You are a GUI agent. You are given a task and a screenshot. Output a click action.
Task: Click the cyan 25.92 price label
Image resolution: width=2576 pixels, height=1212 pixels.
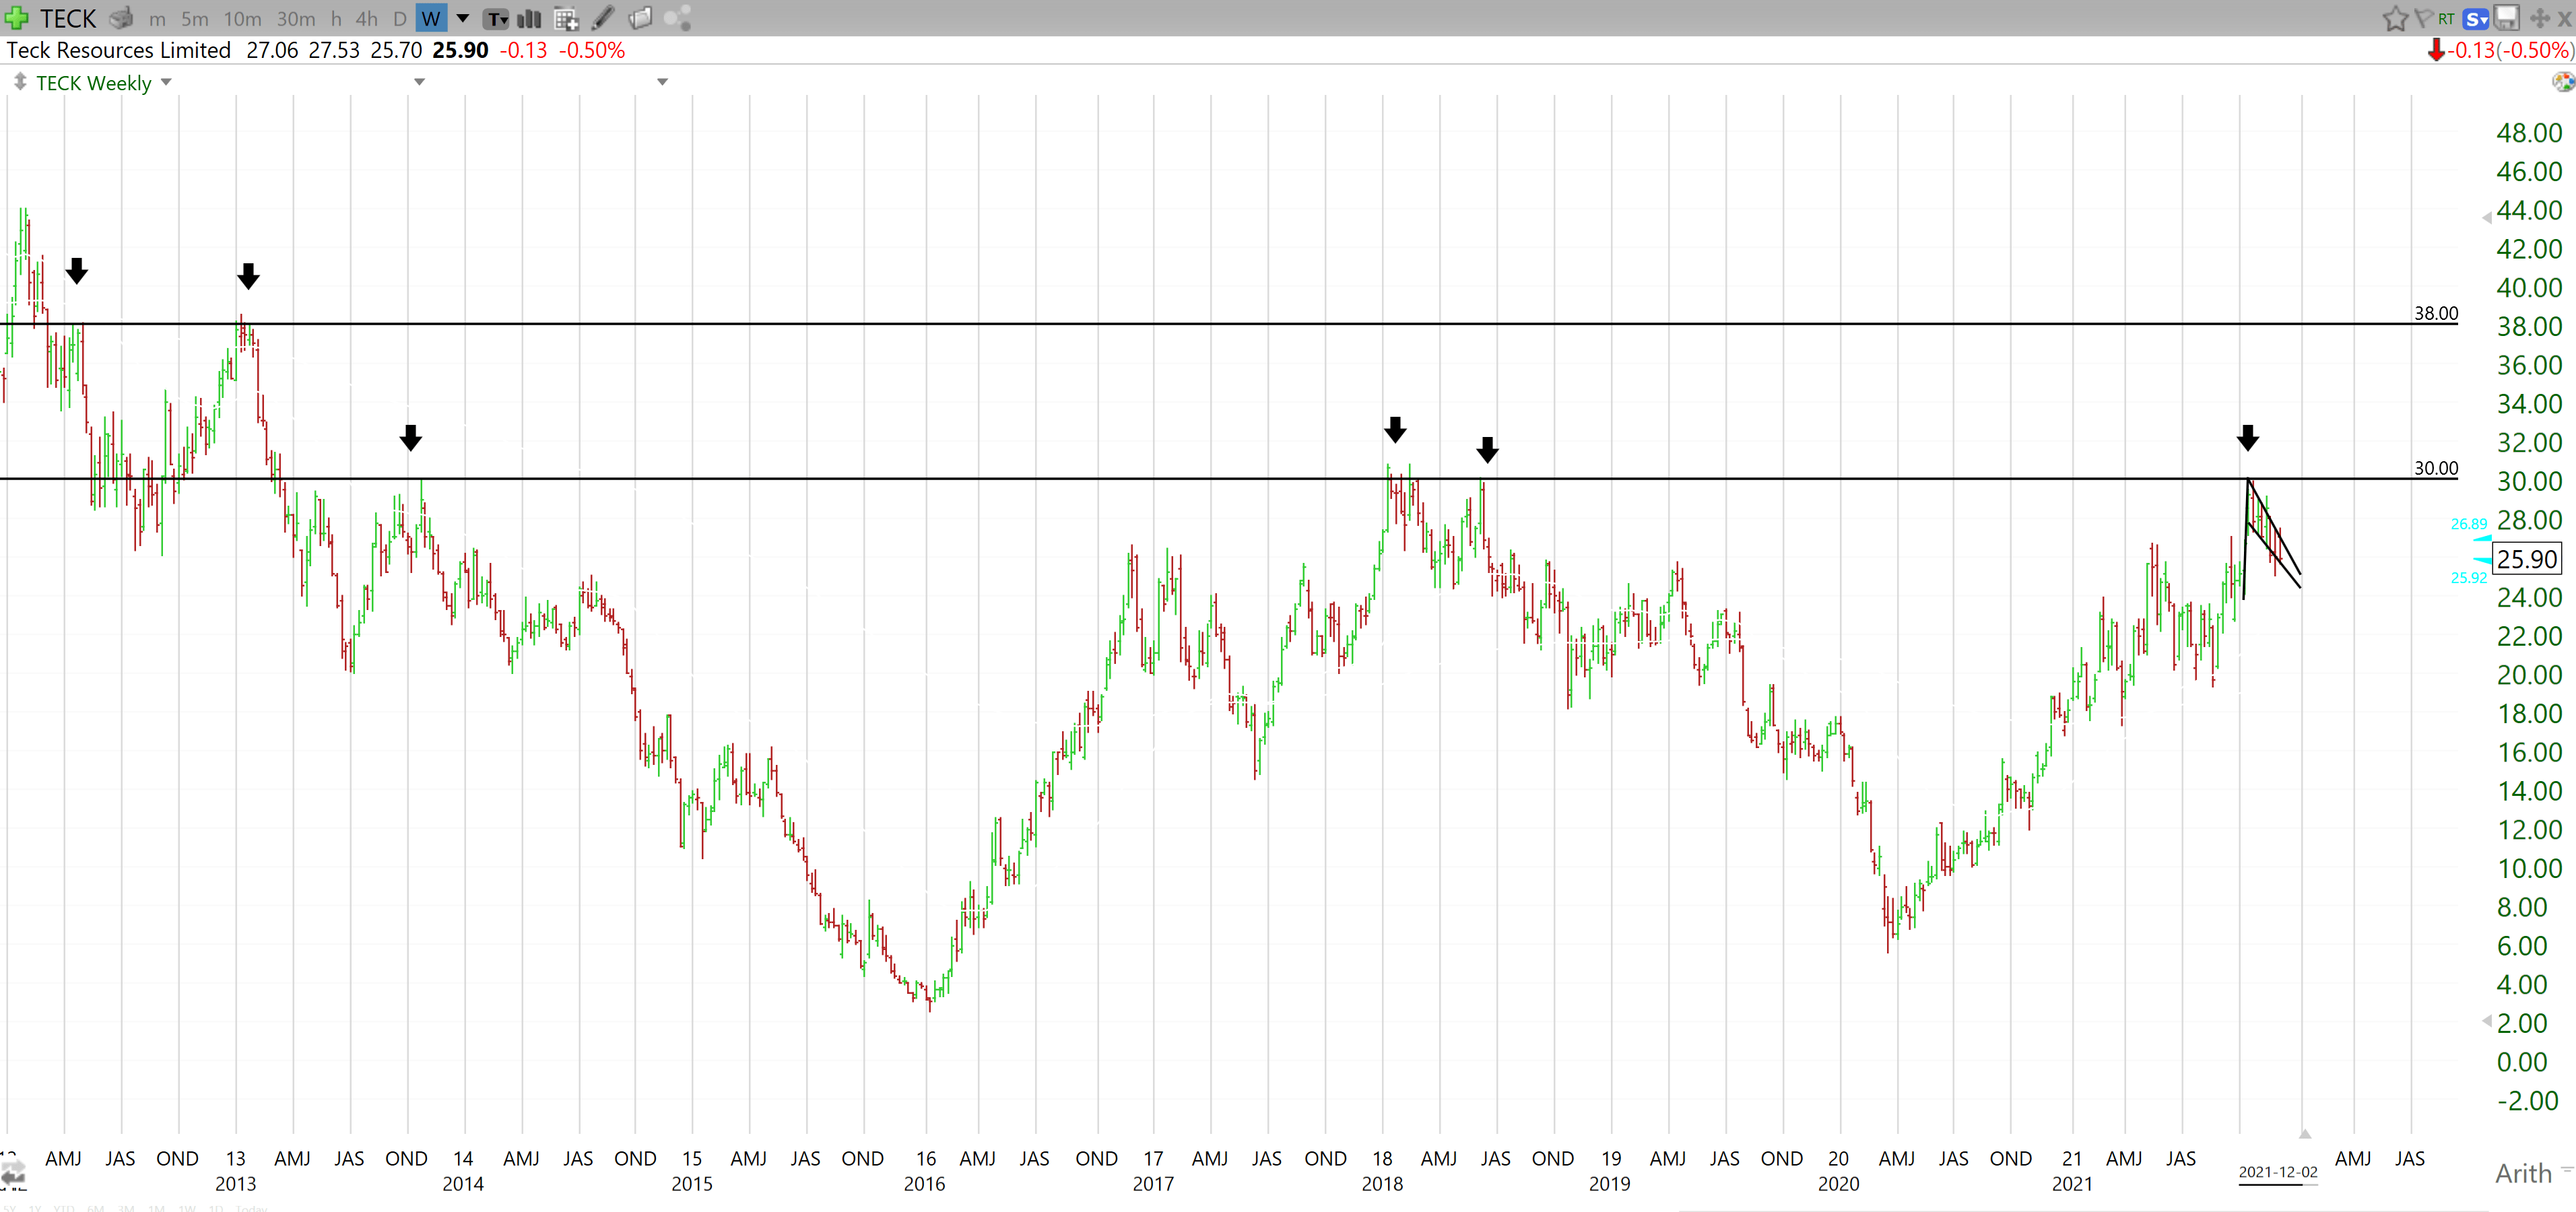pyautogui.click(x=2469, y=578)
